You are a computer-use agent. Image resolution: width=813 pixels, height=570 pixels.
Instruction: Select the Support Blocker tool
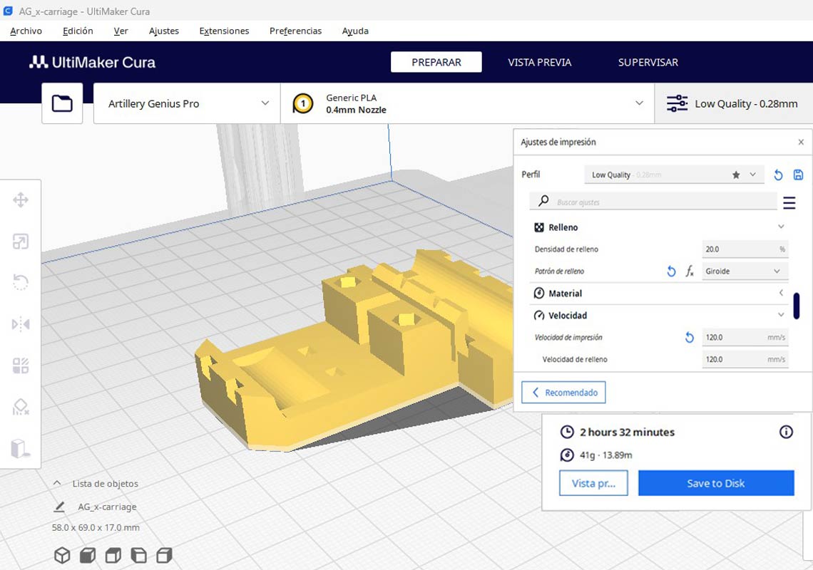pyautogui.click(x=21, y=408)
